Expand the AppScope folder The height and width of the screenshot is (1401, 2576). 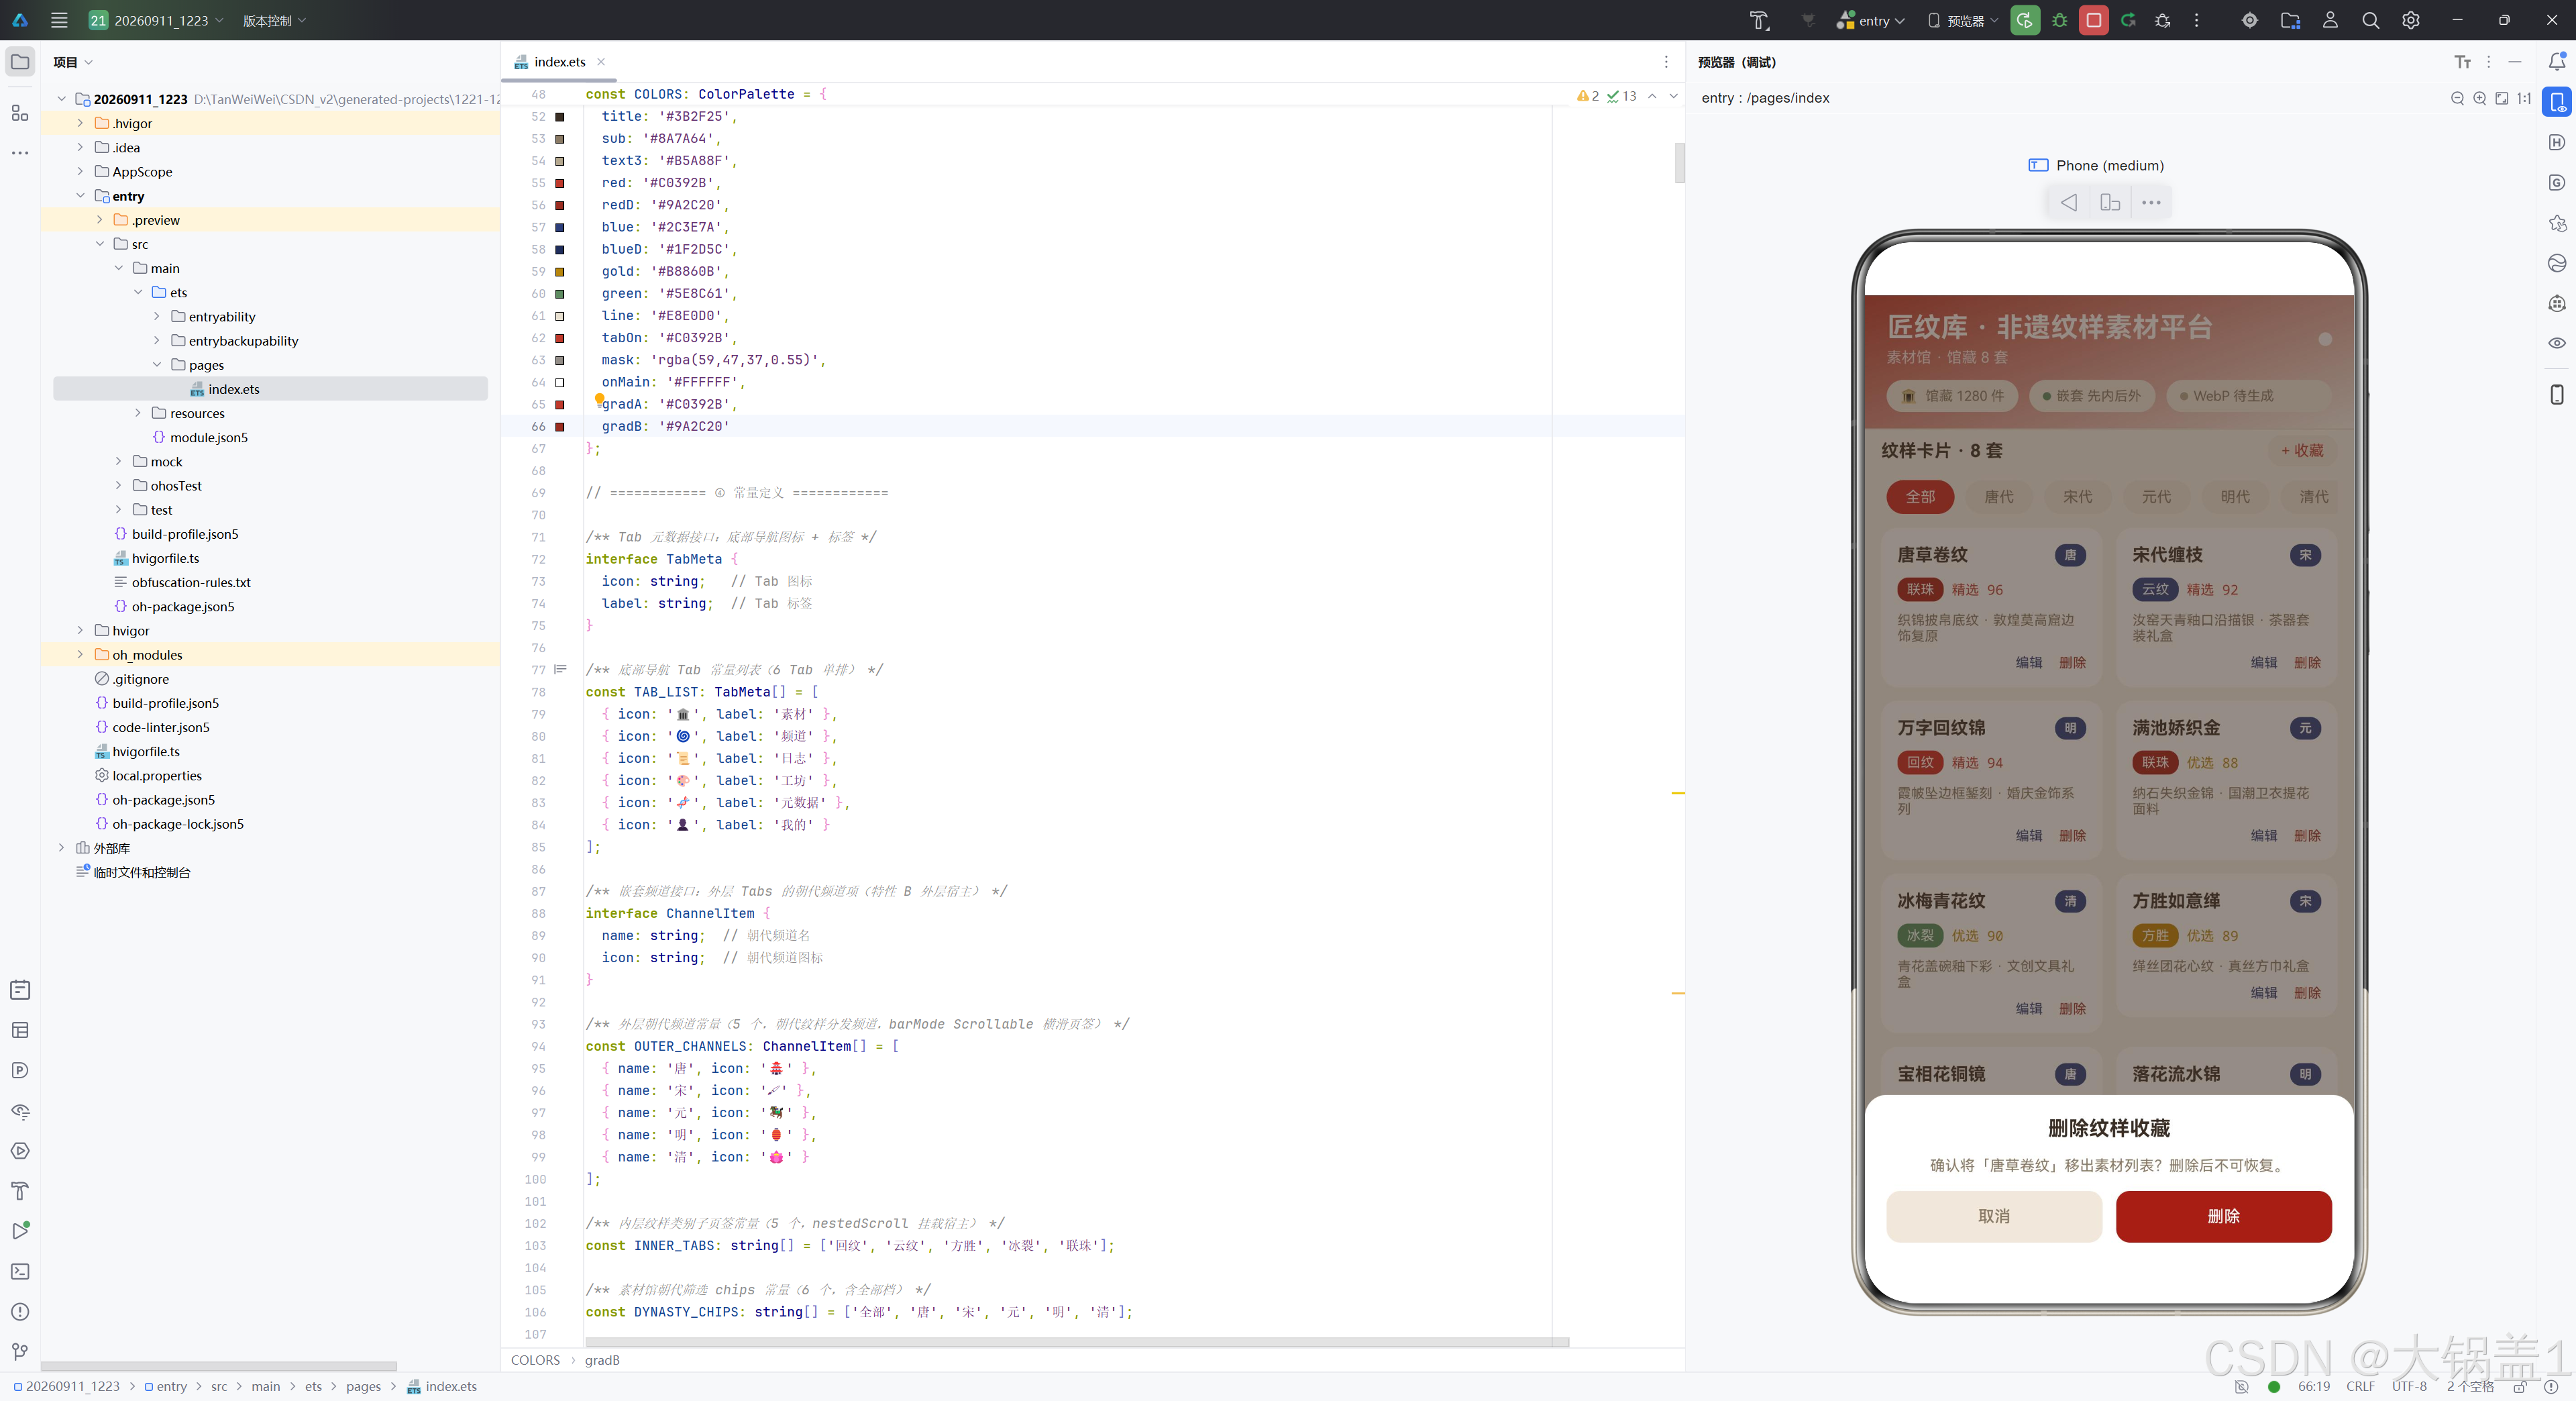pos(80,171)
